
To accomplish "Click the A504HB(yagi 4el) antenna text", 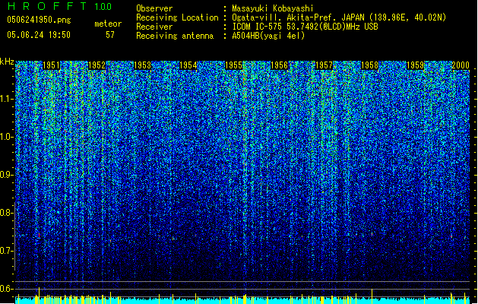I will pyautogui.click(x=268, y=36).
